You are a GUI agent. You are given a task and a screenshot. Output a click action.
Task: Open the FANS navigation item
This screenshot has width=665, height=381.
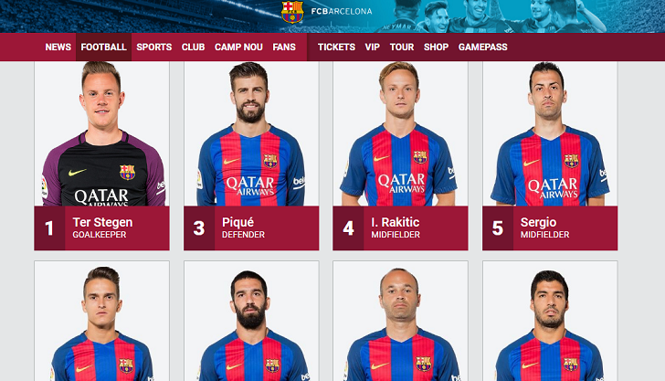(x=284, y=48)
